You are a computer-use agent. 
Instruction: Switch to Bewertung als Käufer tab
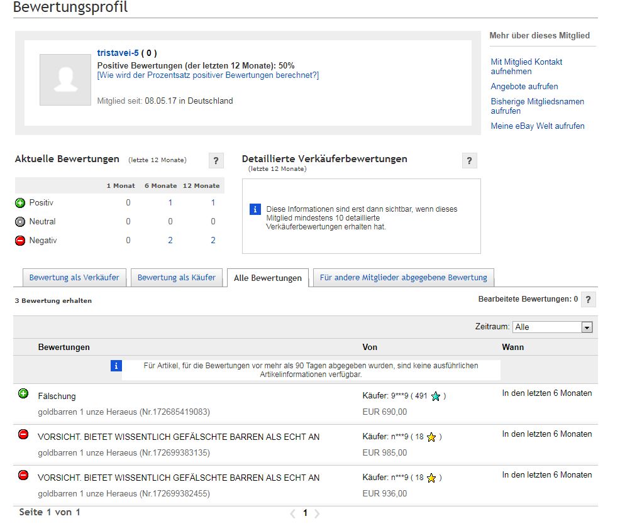[176, 278]
